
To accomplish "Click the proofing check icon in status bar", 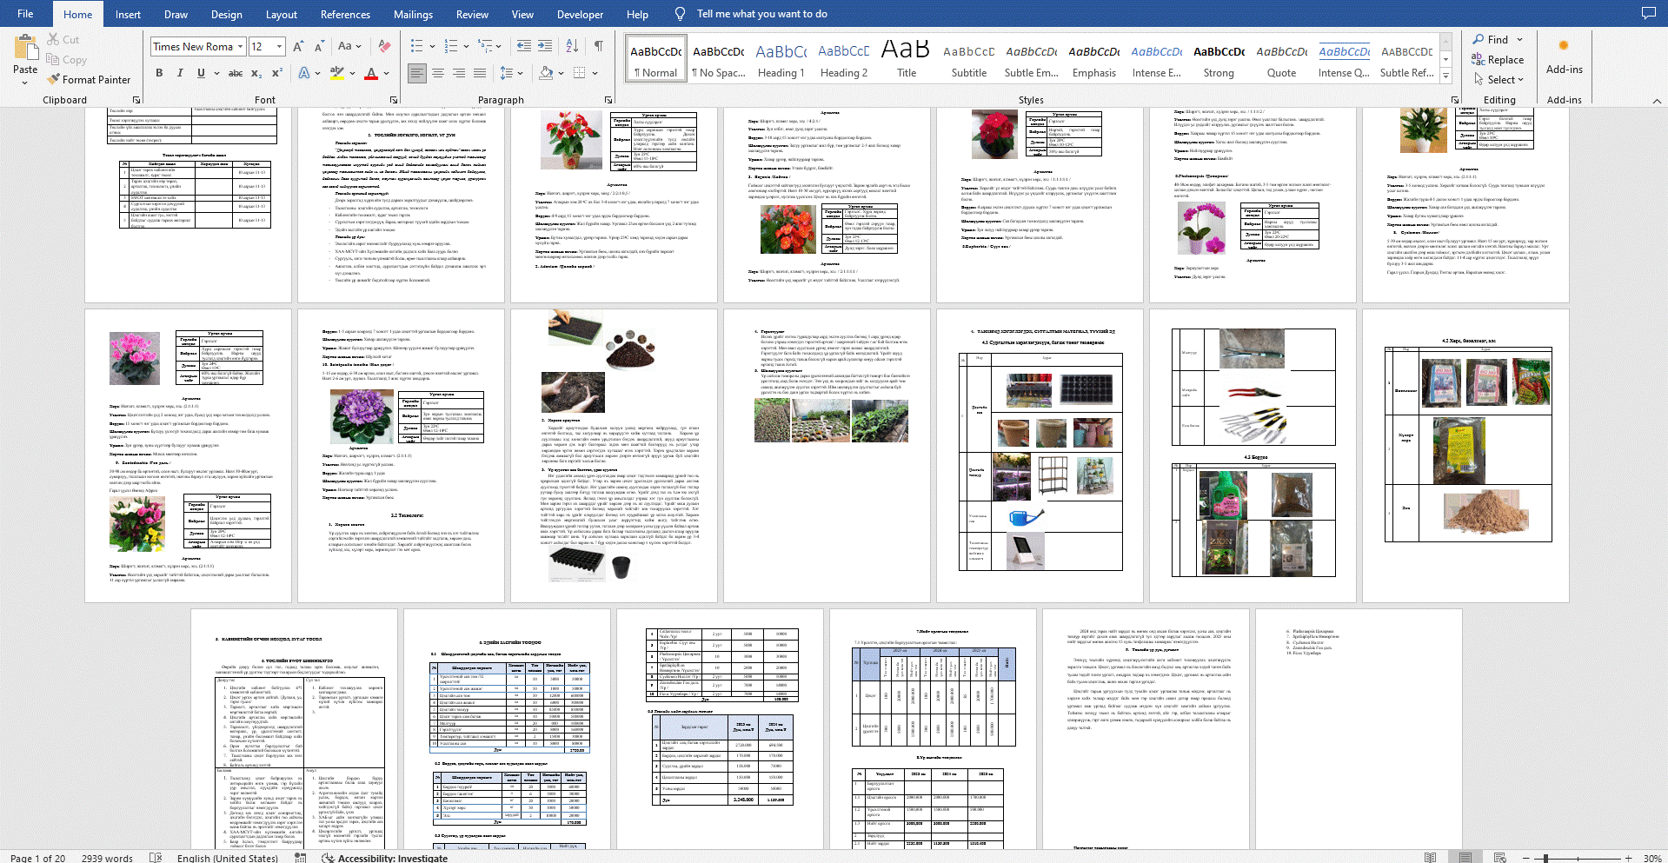I will coord(156,858).
